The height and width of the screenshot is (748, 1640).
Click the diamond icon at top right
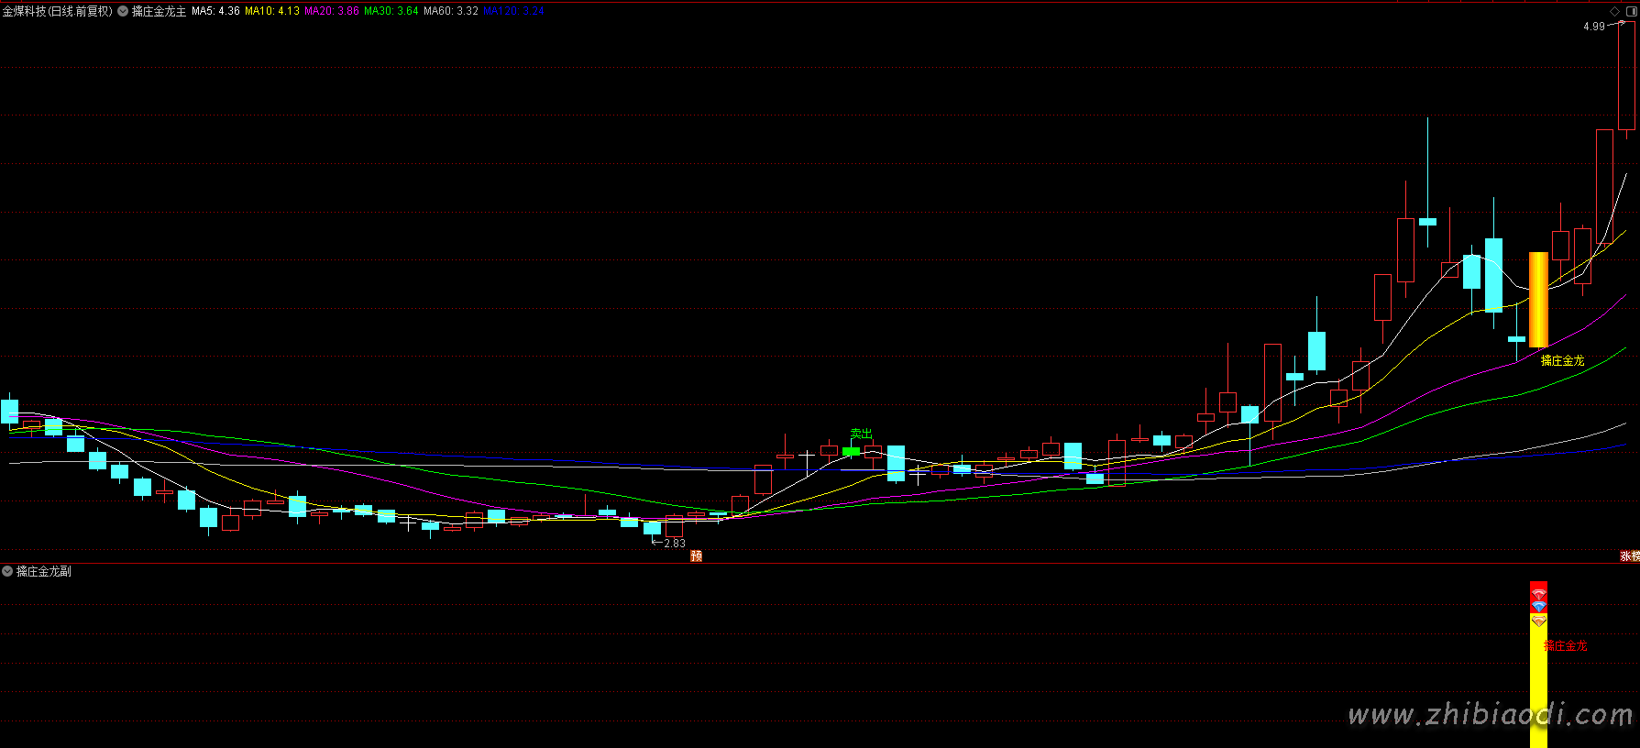[1615, 11]
